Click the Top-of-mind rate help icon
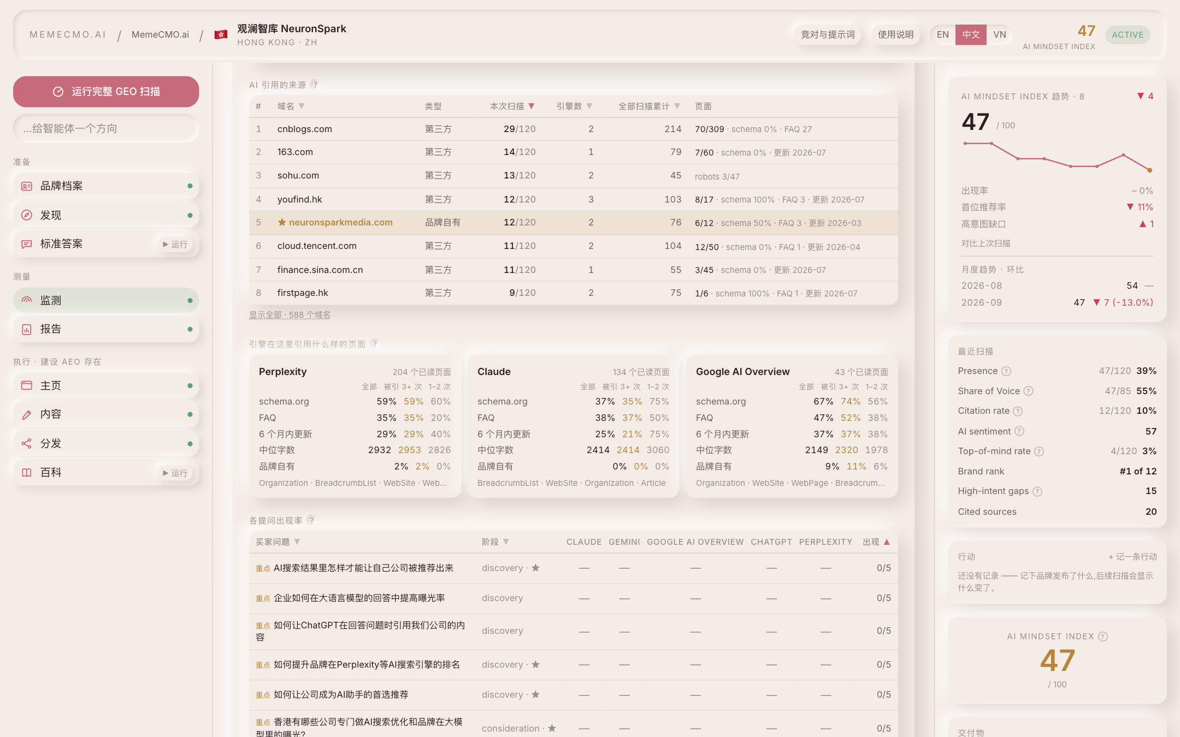The image size is (1180, 737). [x=1039, y=451]
